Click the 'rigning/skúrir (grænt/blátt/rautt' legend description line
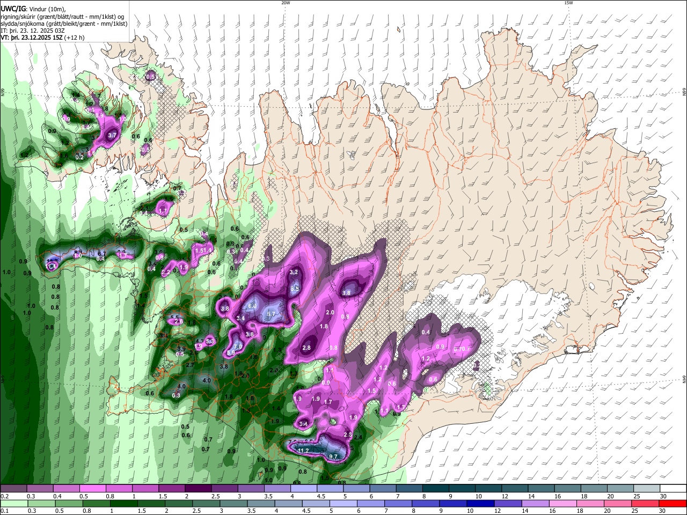Screen dimensions: 687x515 pos(62,16)
